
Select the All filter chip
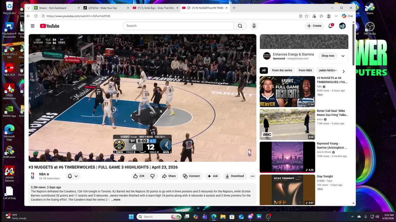[264, 70]
